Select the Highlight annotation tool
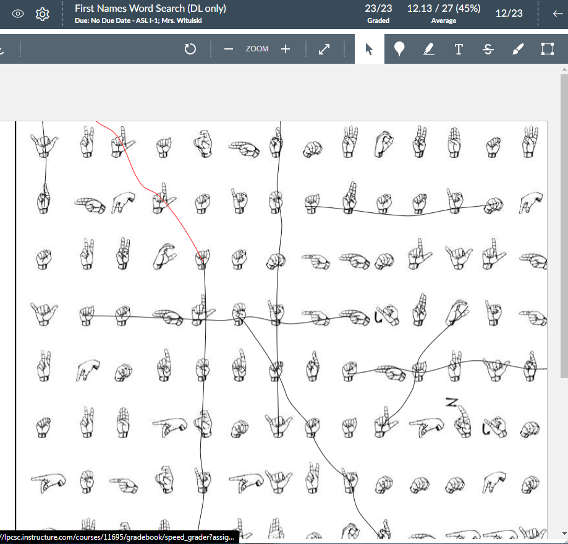Screen dimensions: 568x544 429,48
